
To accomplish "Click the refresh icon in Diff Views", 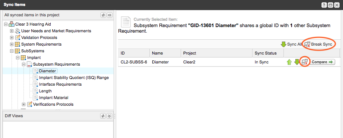I will [103, 116].
